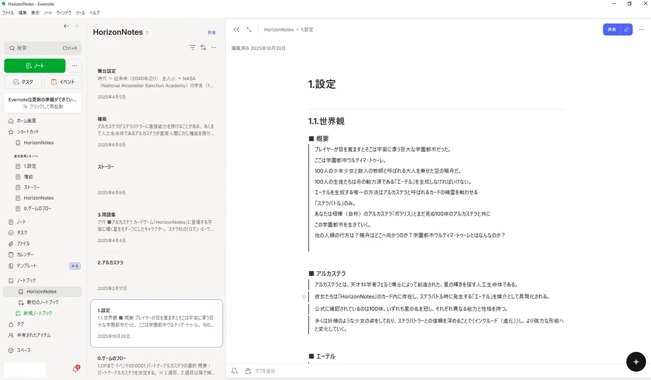Add reminder with bell icon in footer
This screenshot has height=380, width=651.
tap(234, 371)
